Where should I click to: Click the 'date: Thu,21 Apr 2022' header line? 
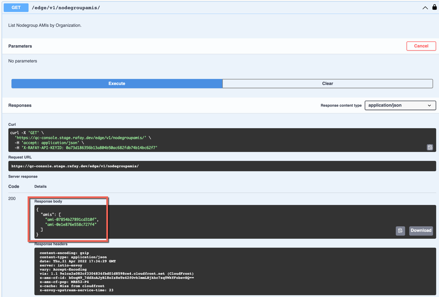(78, 261)
